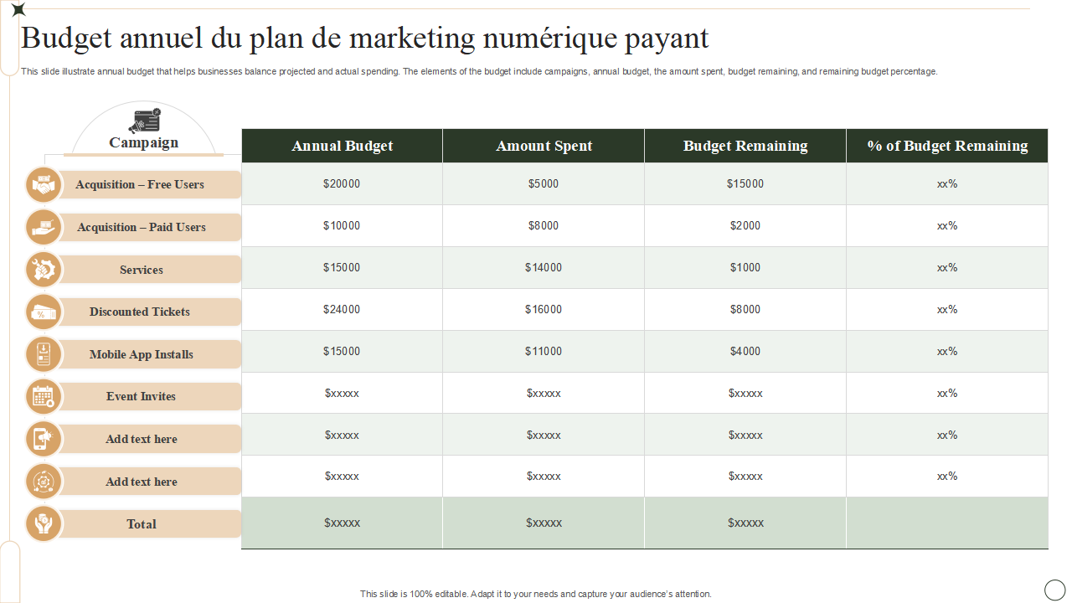Select the $10000 annual budget cell
This screenshot has width=1072, height=603.
coord(342,225)
